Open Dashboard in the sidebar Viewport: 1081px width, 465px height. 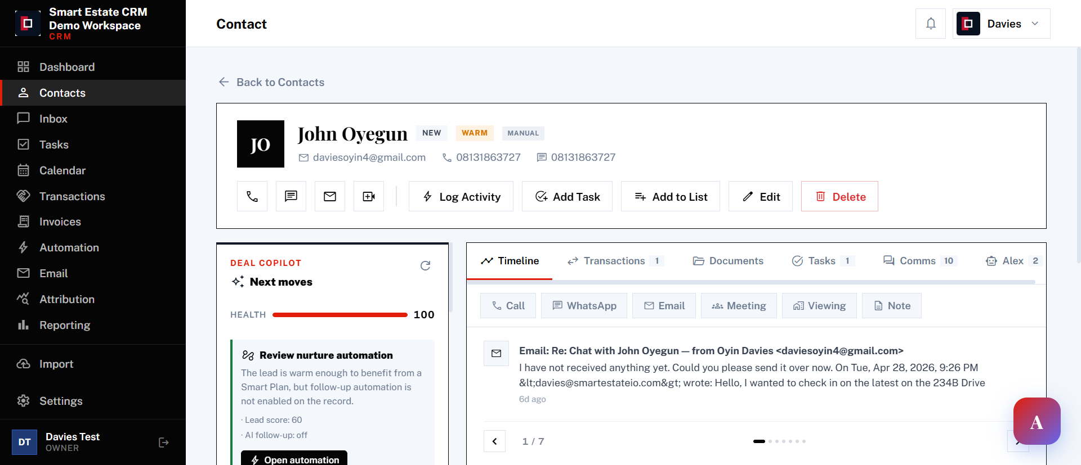point(93,67)
